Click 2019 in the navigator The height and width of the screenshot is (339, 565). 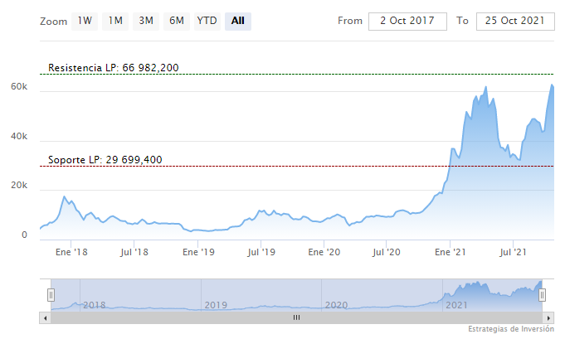215,305
